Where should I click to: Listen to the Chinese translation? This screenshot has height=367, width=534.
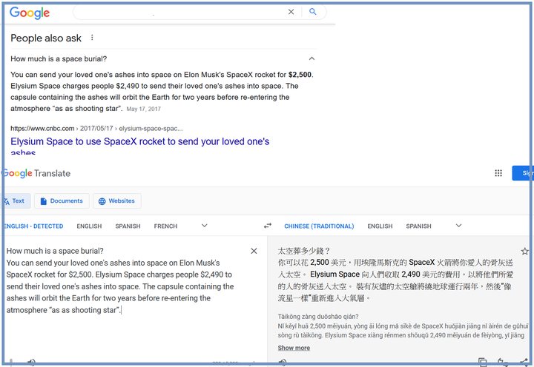coord(283,363)
